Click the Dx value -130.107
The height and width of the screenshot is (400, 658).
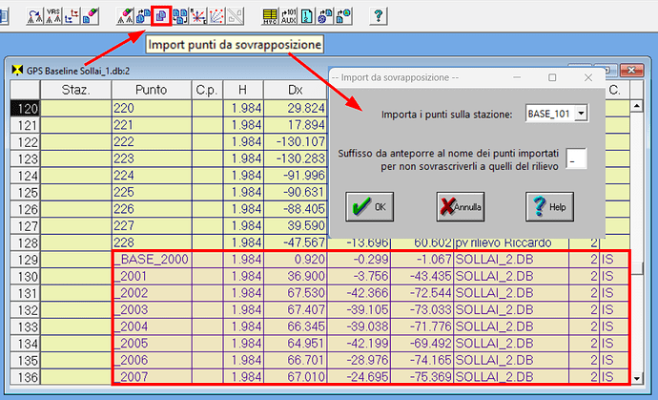(x=296, y=142)
